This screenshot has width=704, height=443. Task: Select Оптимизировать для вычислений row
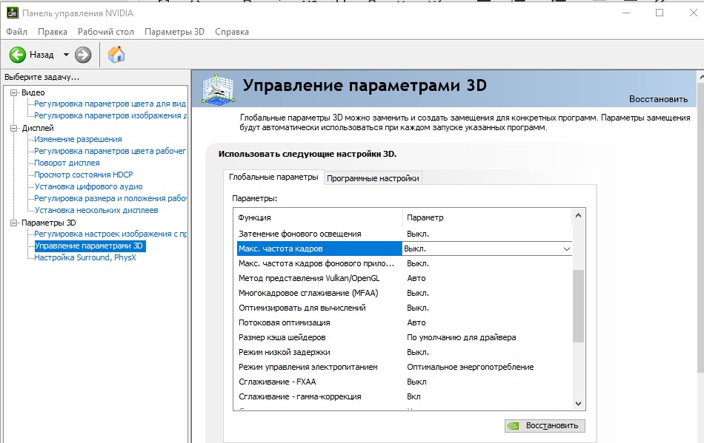404,308
